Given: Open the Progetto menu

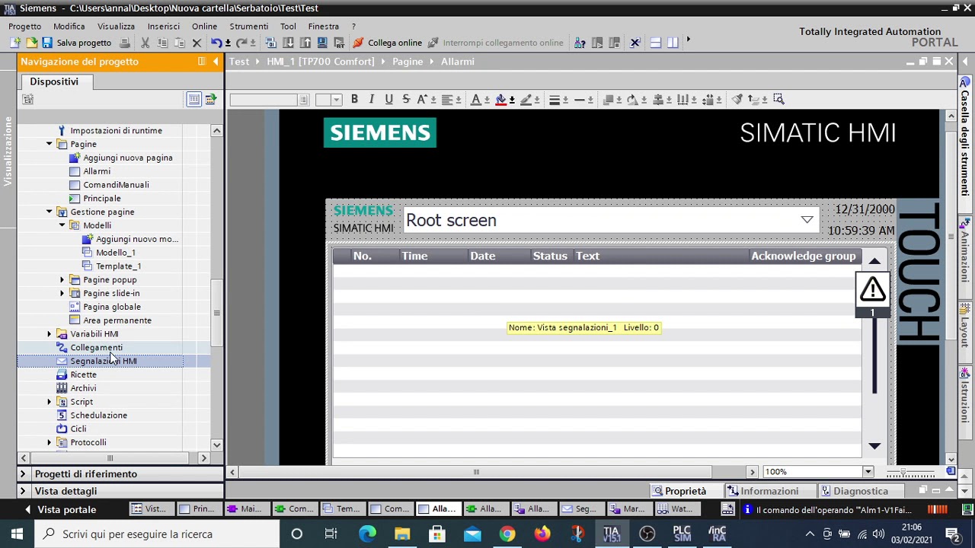Looking at the screenshot, I should [25, 26].
